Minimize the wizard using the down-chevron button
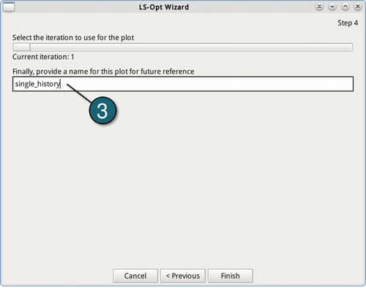The image size is (366, 288). click(332, 7)
